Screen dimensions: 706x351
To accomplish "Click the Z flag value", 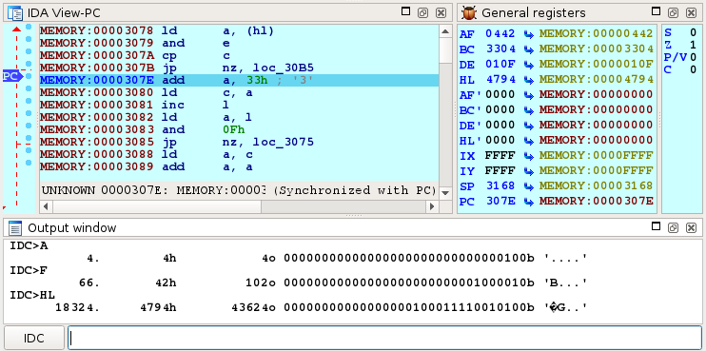I will (x=694, y=45).
